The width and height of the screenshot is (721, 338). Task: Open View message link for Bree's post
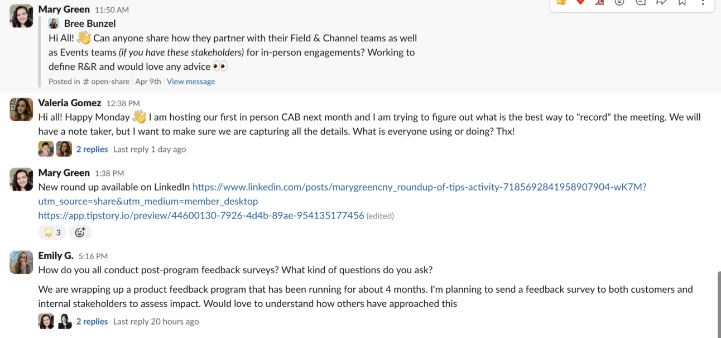point(191,81)
